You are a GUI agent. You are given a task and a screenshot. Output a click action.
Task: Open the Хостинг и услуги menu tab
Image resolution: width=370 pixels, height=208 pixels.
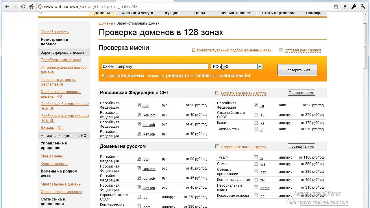coord(137,13)
